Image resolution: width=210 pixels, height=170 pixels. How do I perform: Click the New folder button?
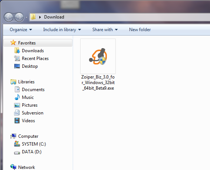point(140,30)
